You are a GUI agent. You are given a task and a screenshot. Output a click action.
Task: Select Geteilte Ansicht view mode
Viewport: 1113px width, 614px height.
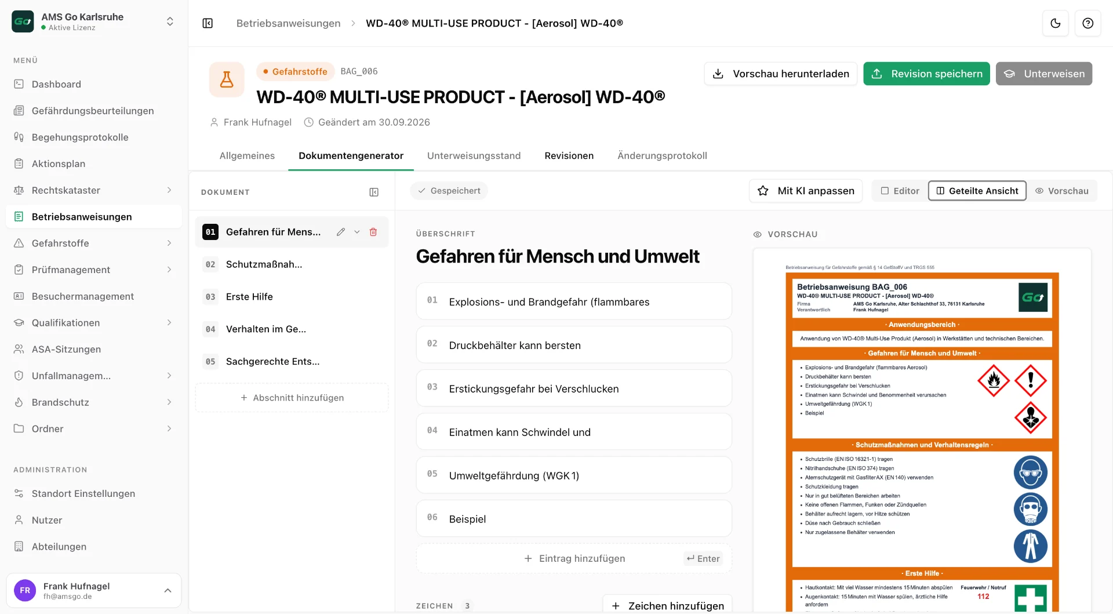[977, 191]
